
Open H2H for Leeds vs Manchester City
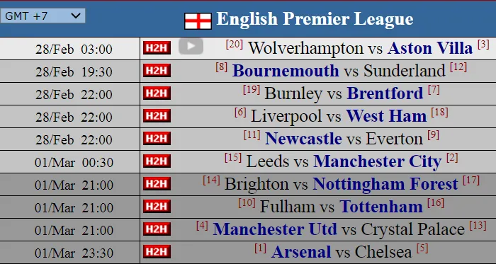[x=157, y=161]
